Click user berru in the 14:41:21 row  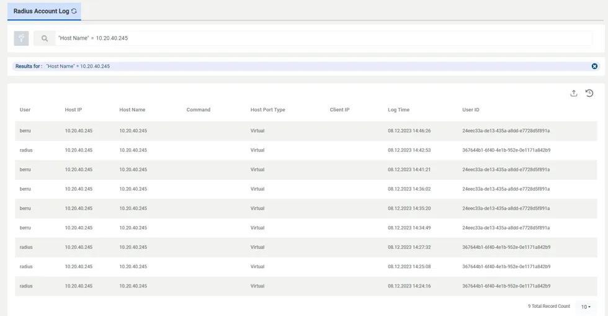[x=25, y=169]
